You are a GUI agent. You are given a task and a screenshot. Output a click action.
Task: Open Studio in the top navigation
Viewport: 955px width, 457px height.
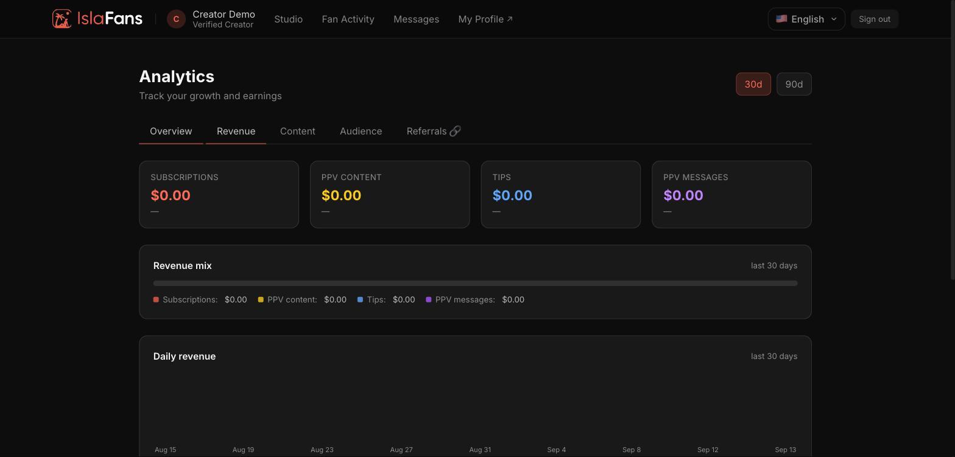[x=289, y=19]
